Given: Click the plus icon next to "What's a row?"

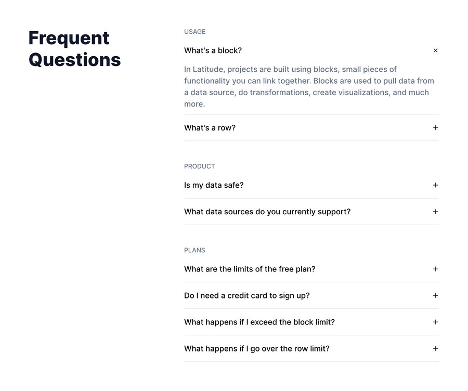Looking at the screenshot, I should (435, 128).
